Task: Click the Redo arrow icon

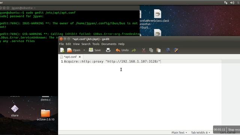Action: point(134,50)
